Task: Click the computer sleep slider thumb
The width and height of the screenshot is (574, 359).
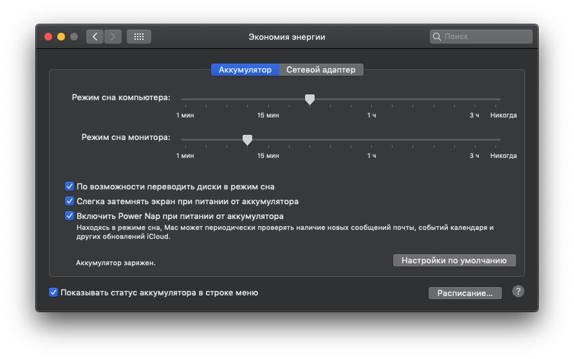Action: [x=310, y=100]
